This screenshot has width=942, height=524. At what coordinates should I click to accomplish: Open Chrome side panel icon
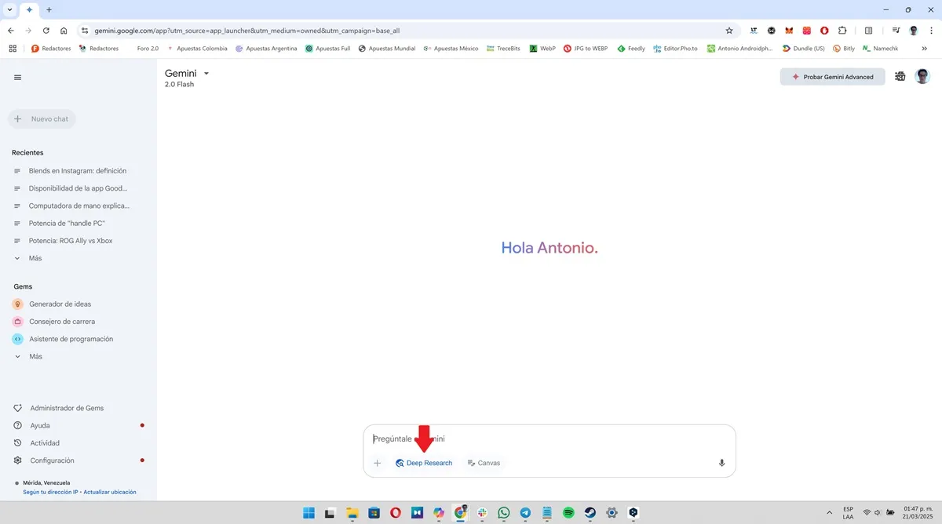[868, 31]
